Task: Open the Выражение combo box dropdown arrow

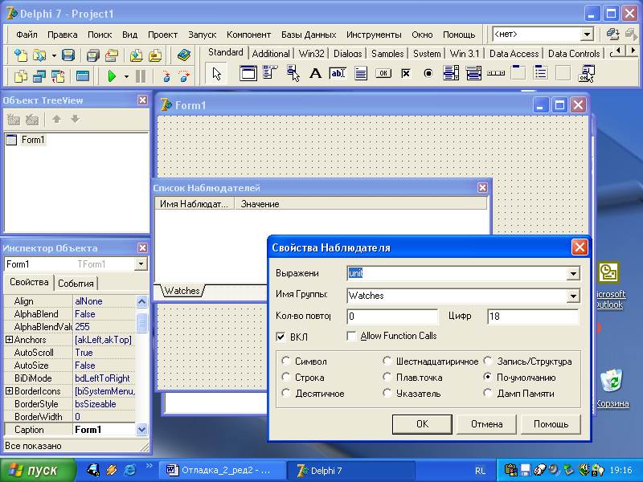Action: point(573,273)
